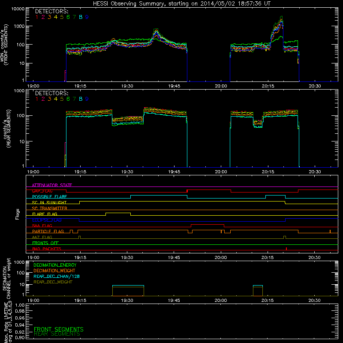Select detector 9 in front segments legend

tap(87, 17)
